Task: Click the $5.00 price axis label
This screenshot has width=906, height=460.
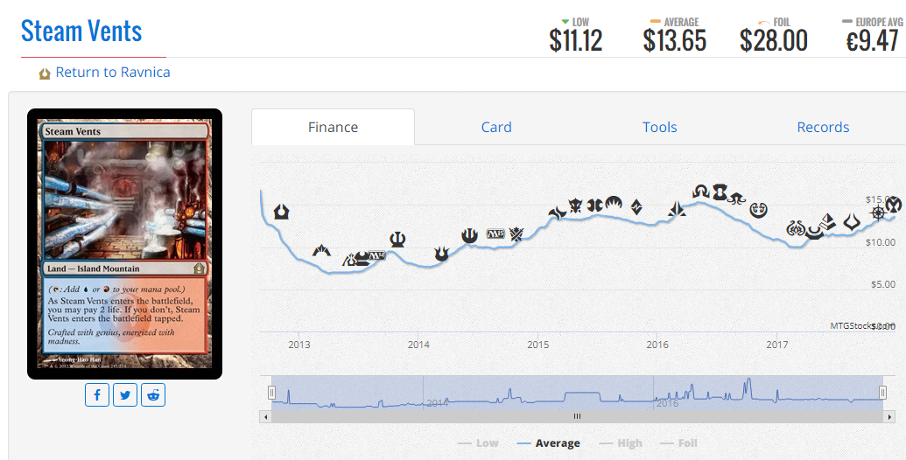Action: [x=883, y=284]
